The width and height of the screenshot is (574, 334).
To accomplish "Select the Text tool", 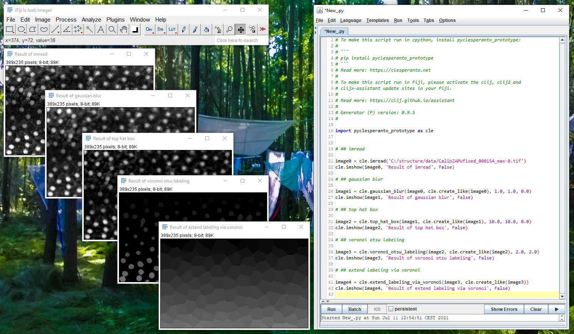I will (101, 29).
